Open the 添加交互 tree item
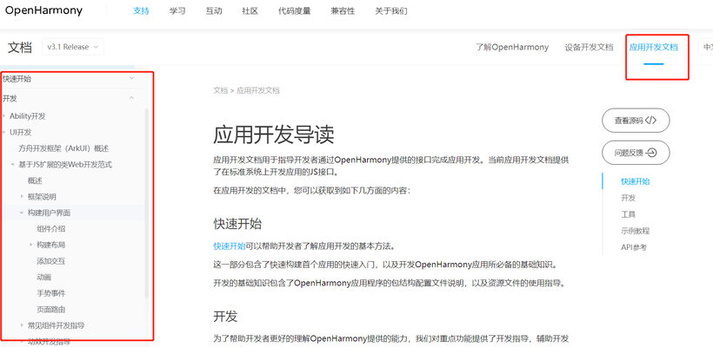713x347 pixels. [51, 261]
